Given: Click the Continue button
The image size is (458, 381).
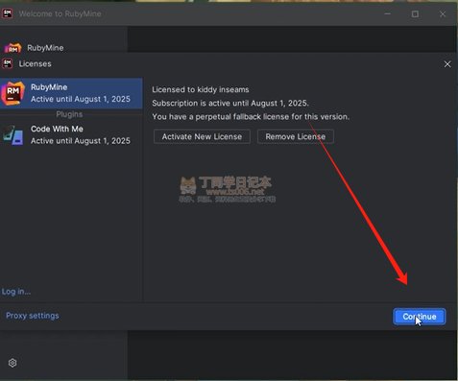Looking at the screenshot, I should pyautogui.click(x=420, y=317).
